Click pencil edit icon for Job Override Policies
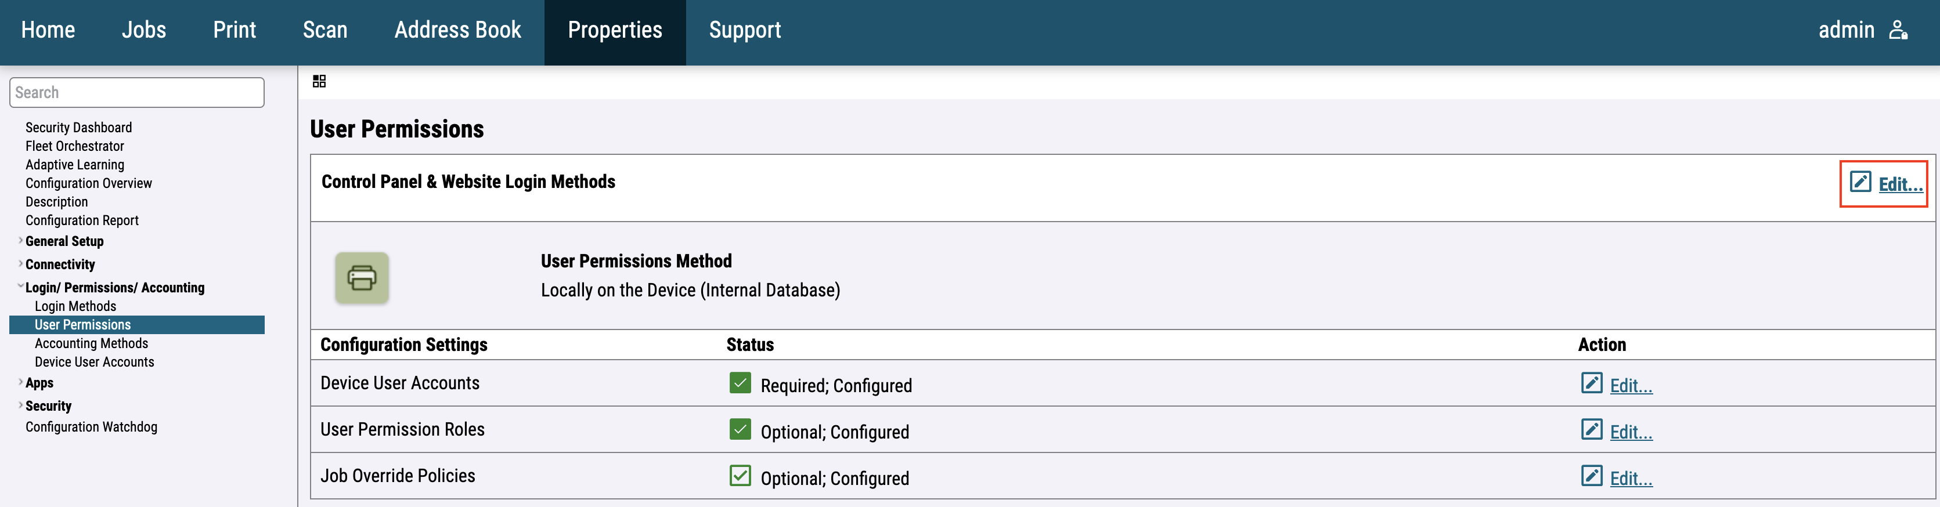Image resolution: width=1940 pixels, height=507 pixels. [x=1591, y=476]
